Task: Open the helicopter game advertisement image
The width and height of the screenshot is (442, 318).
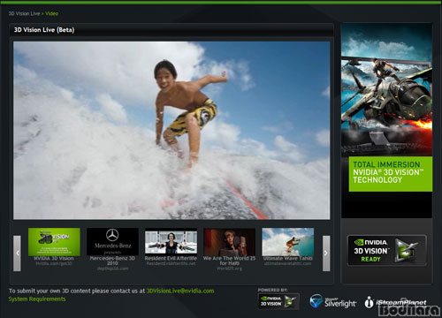Action: [x=386, y=90]
